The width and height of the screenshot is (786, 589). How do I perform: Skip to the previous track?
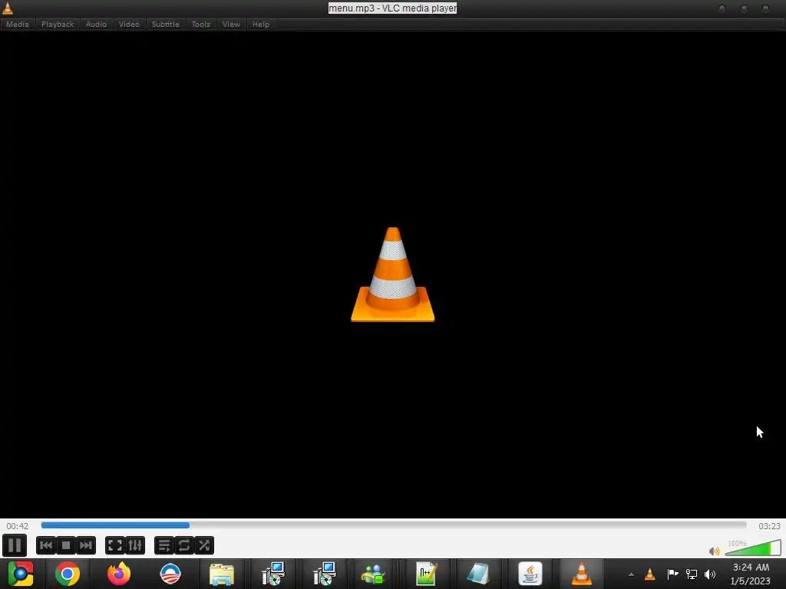pyautogui.click(x=45, y=545)
